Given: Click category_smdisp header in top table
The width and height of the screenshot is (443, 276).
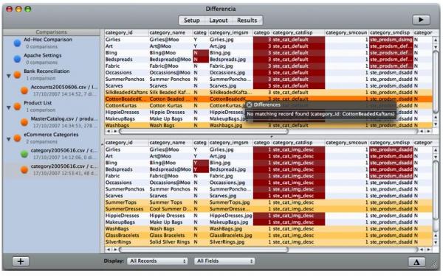Looking at the screenshot, I should click(391, 32).
